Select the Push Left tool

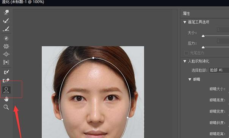point(6,62)
